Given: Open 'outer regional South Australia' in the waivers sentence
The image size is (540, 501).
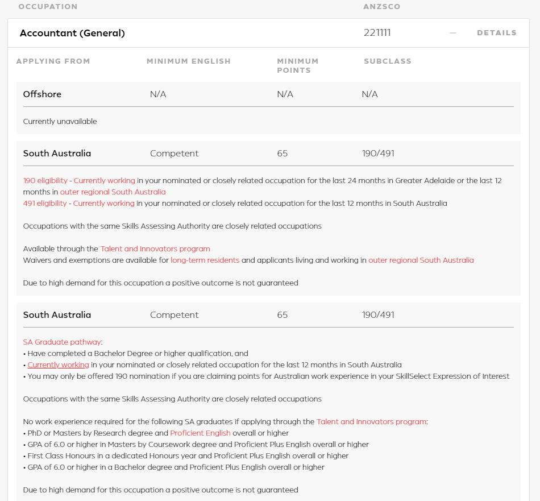Looking at the screenshot, I should (x=421, y=260).
